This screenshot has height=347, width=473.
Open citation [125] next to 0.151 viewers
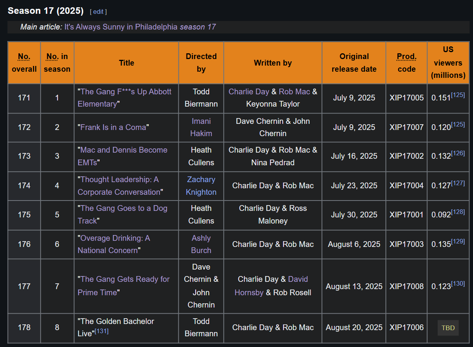coord(458,95)
